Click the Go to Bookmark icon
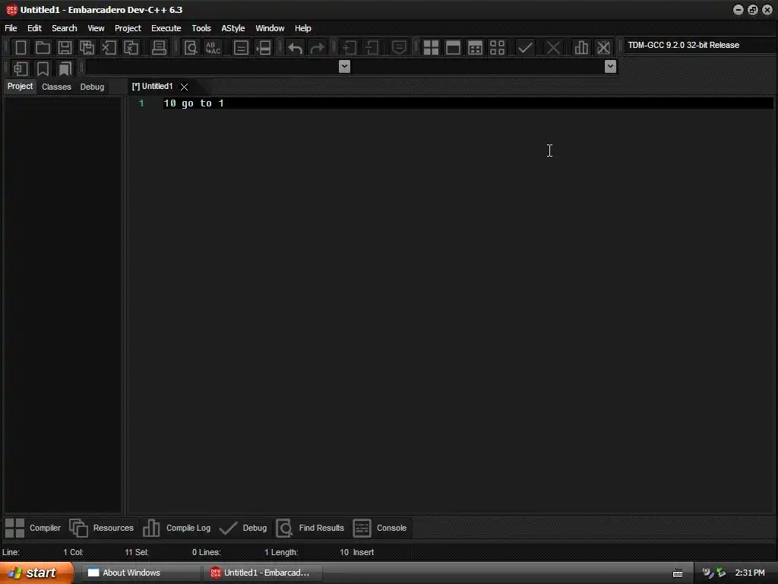The width and height of the screenshot is (778, 584). pos(65,68)
